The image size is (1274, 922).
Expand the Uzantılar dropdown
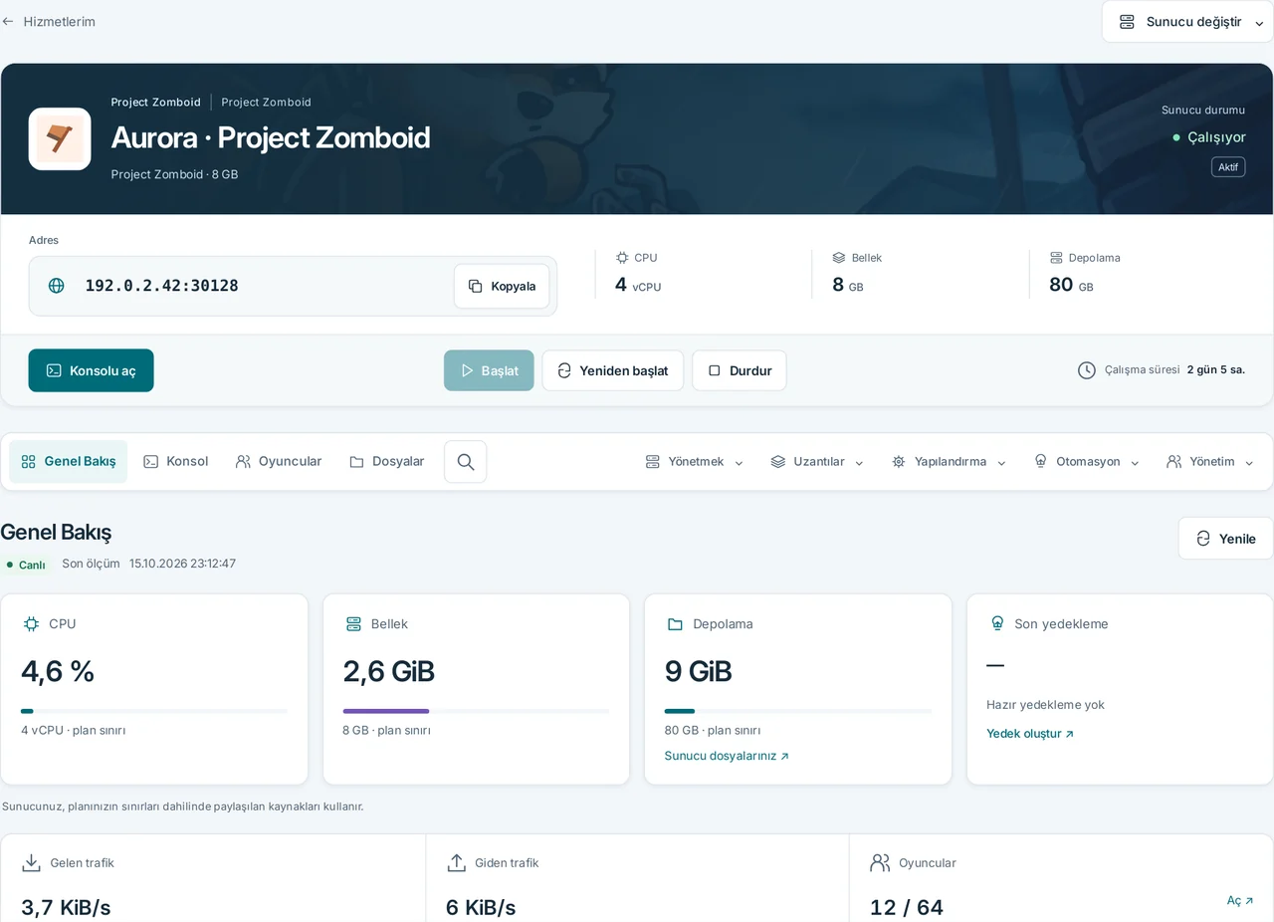[817, 462]
